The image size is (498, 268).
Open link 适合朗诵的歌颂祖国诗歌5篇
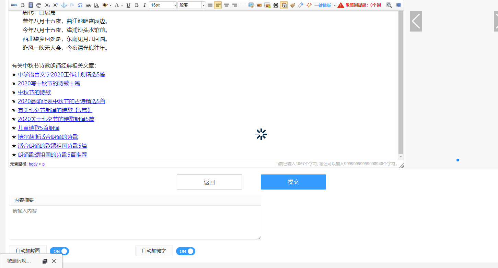click(x=52, y=146)
